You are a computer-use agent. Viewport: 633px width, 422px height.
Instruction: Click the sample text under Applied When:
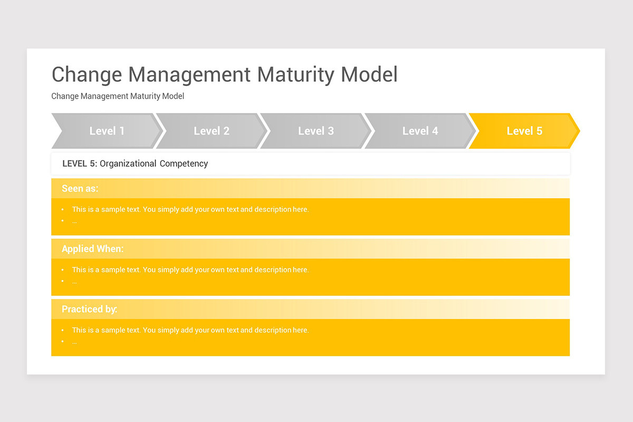tap(190, 270)
